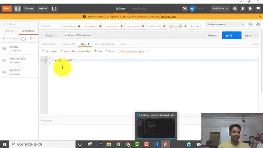Send the request with Send button
The image size is (263, 148).
229,35
